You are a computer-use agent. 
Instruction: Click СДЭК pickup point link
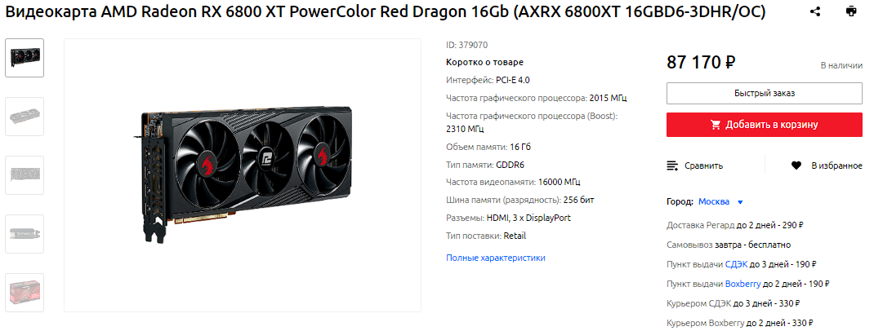tap(736, 263)
